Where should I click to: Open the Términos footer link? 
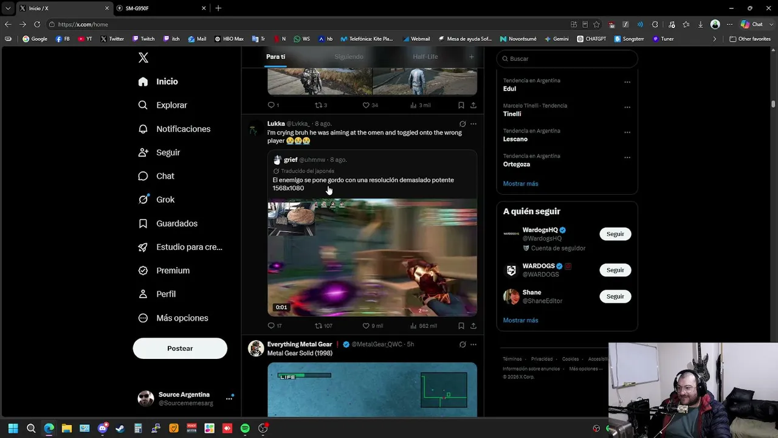click(x=512, y=359)
